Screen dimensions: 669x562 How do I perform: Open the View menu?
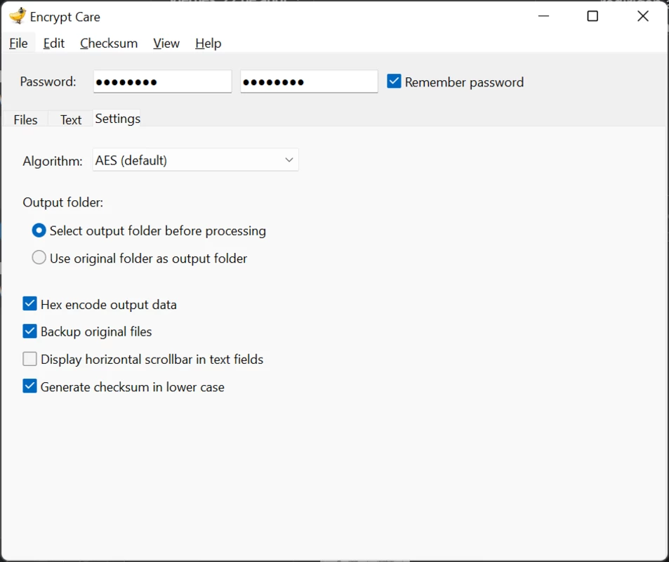[x=166, y=44]
